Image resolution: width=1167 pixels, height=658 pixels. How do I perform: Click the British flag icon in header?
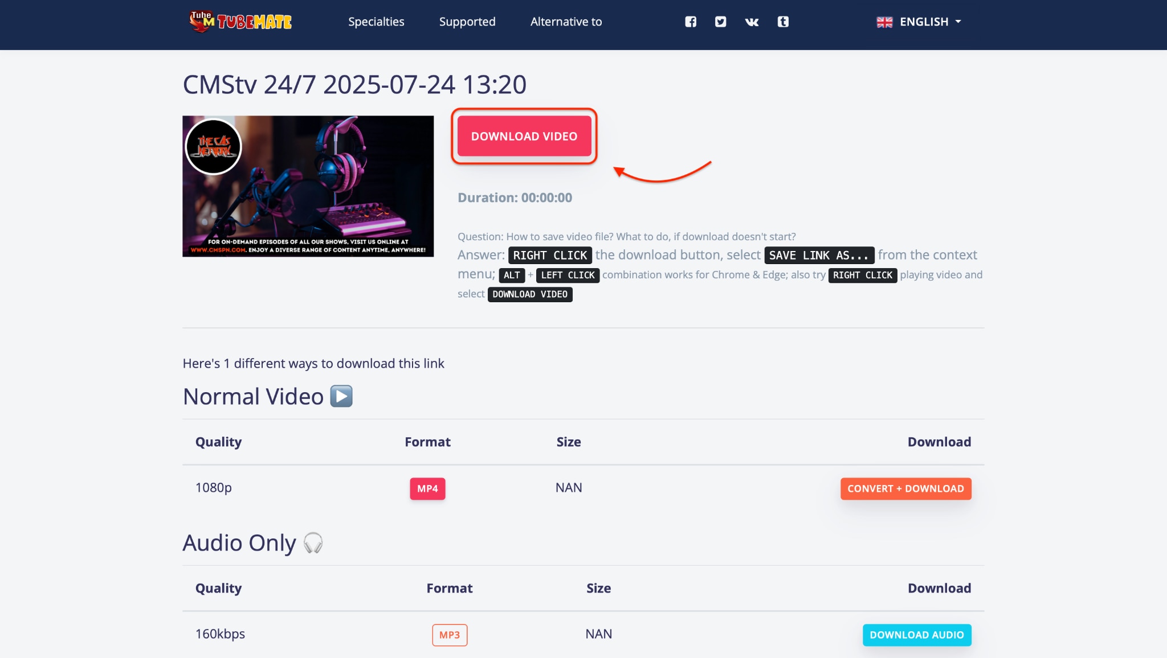coord(884,22)
